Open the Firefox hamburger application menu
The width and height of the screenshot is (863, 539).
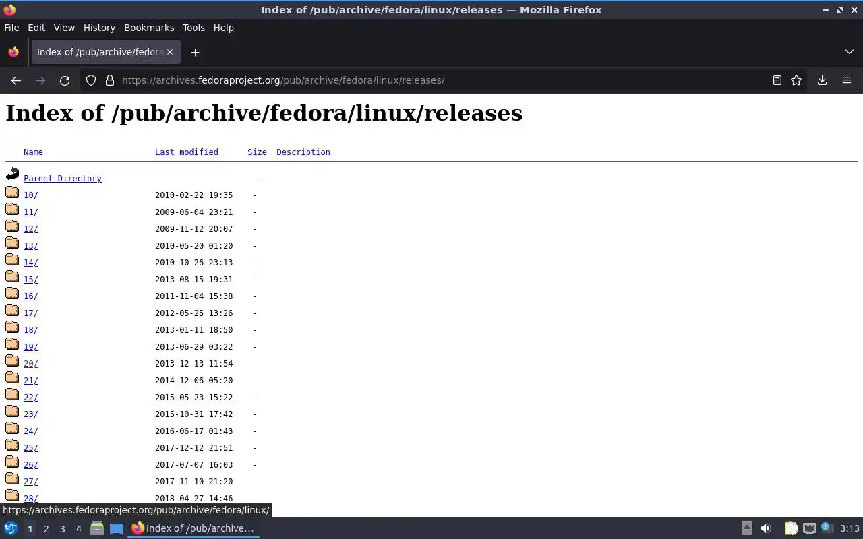[847, 80]
